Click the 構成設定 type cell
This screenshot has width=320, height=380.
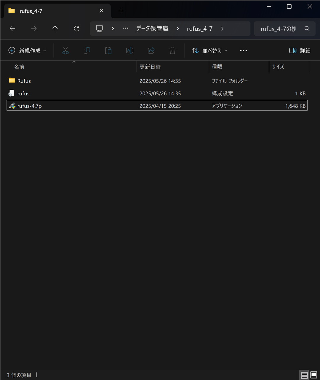point(222,94)
